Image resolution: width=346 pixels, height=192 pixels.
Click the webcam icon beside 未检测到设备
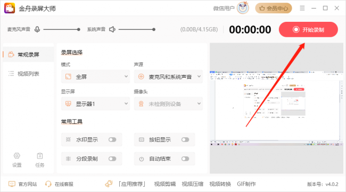(141, 104)
